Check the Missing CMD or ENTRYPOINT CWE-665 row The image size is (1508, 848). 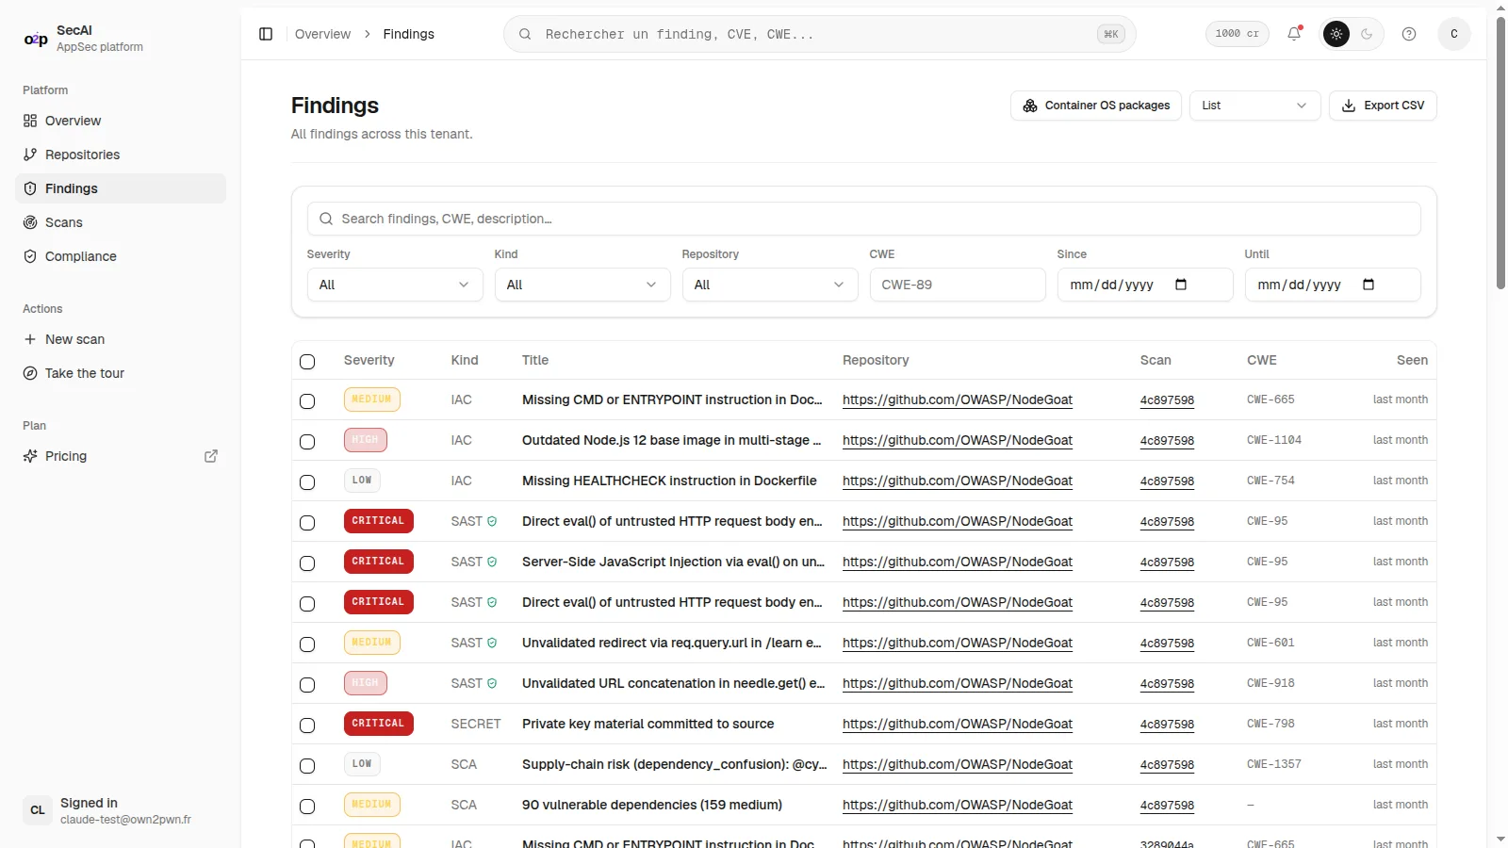307,401
